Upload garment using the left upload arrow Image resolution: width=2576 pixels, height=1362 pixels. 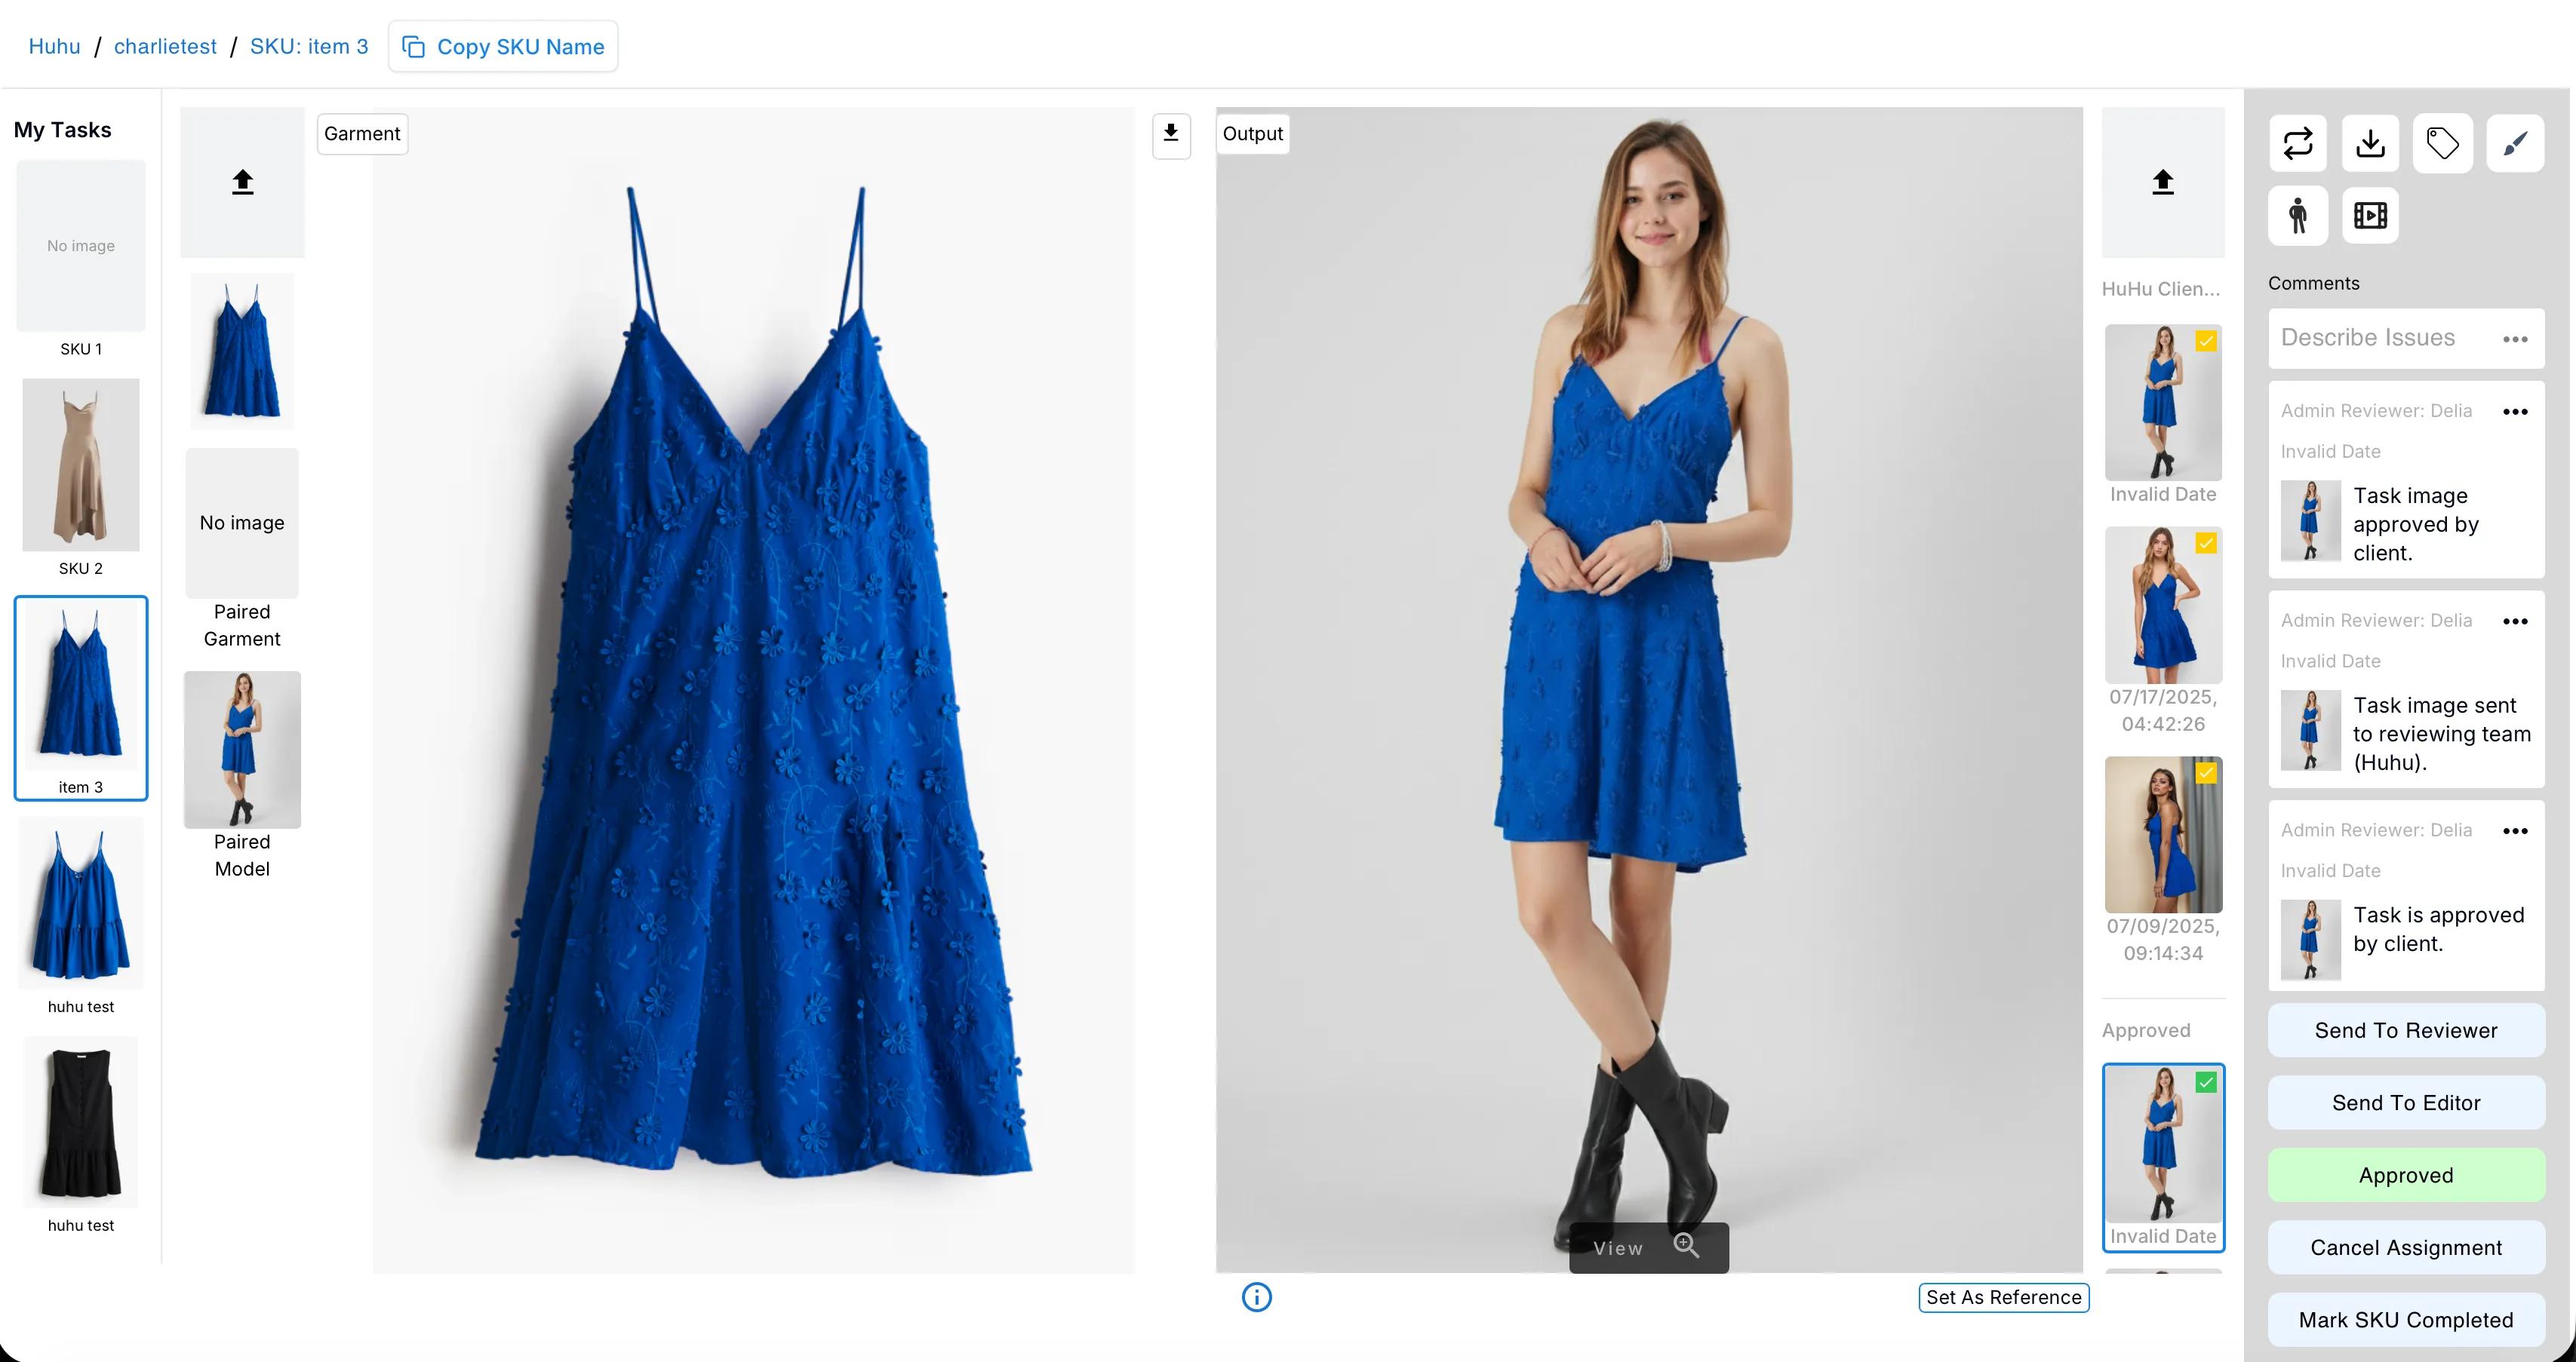coord(242,182)
